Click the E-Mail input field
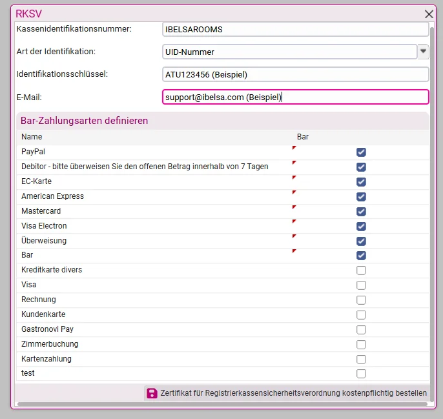This screenshot has height=419, width=443. point(296,97)
